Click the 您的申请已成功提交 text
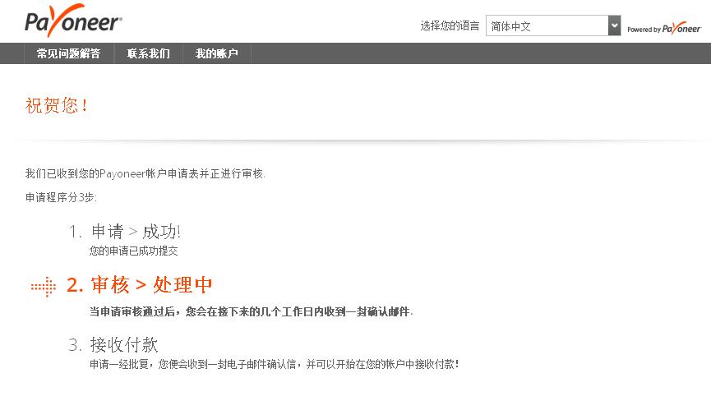 coord(133,251)
